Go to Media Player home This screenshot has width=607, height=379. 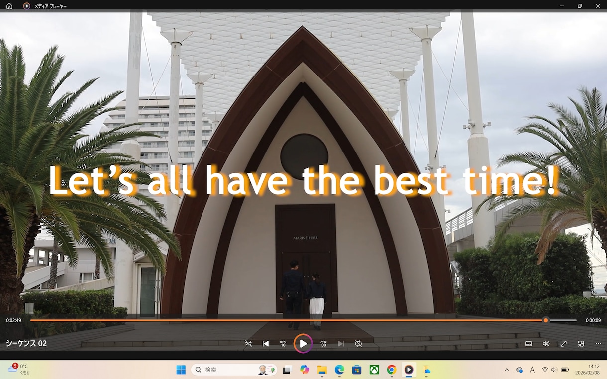point(9,6)
